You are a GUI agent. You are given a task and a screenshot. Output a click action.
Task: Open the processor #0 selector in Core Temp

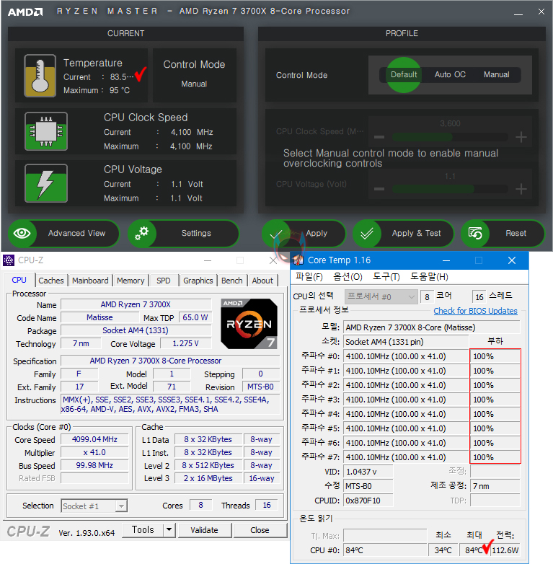[381, 296]
